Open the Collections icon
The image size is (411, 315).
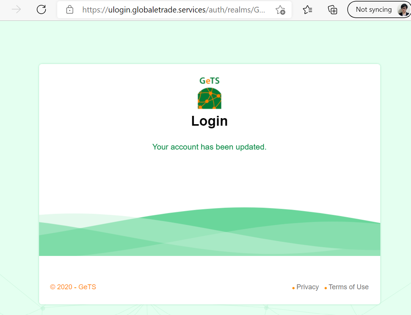(x=333, y=10)
